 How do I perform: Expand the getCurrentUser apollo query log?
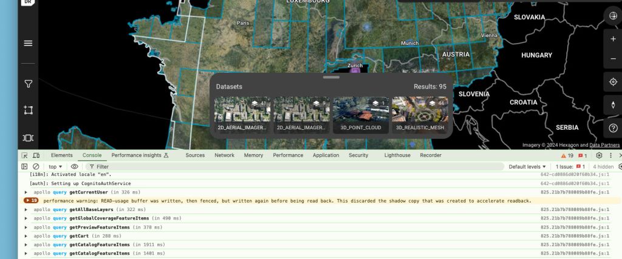(x=26, y=192)
